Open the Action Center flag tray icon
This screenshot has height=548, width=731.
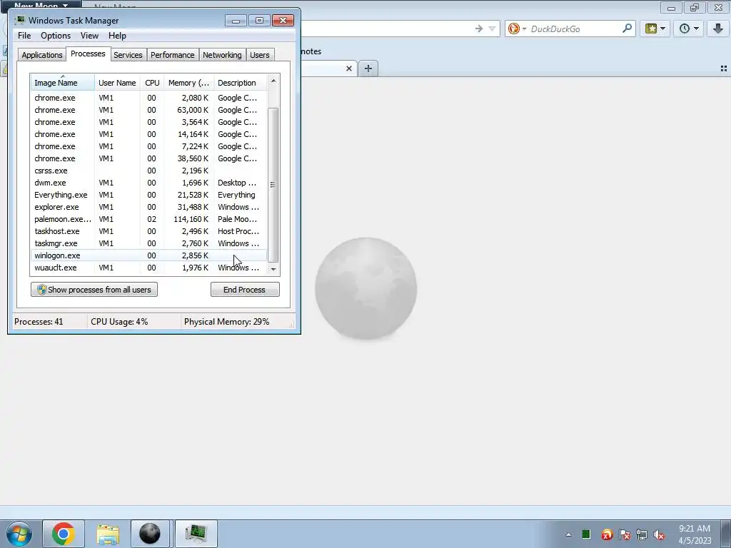click(x=625, y=534)
